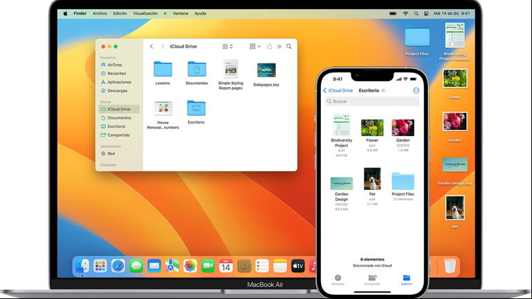
Task: Open Launchpad in the Dock
Action: point(100,266)
